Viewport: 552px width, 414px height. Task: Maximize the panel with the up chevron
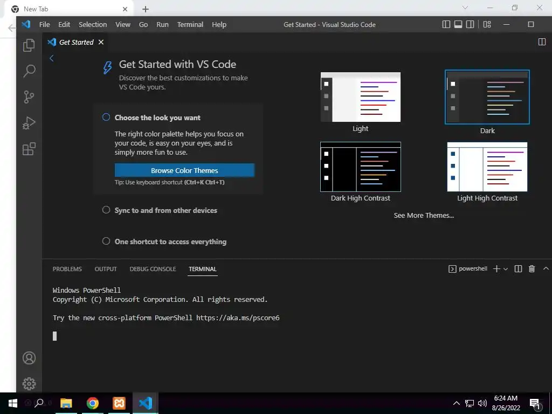click(x=546, y=268)
